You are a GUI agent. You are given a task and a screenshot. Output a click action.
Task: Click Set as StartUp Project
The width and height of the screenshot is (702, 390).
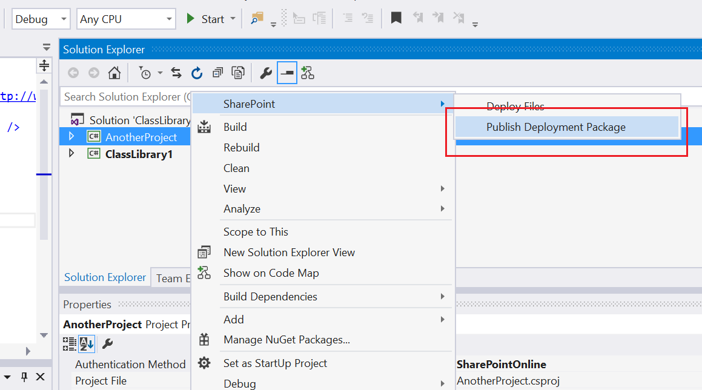point(275,363)
